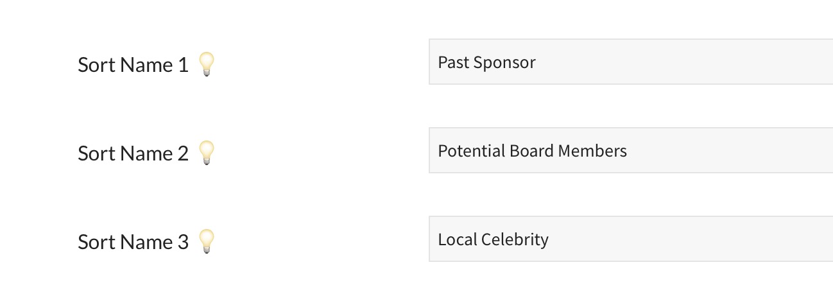Set cursor right after "Potential Board Members" text

pyautogui.click(x=628, y=151)
